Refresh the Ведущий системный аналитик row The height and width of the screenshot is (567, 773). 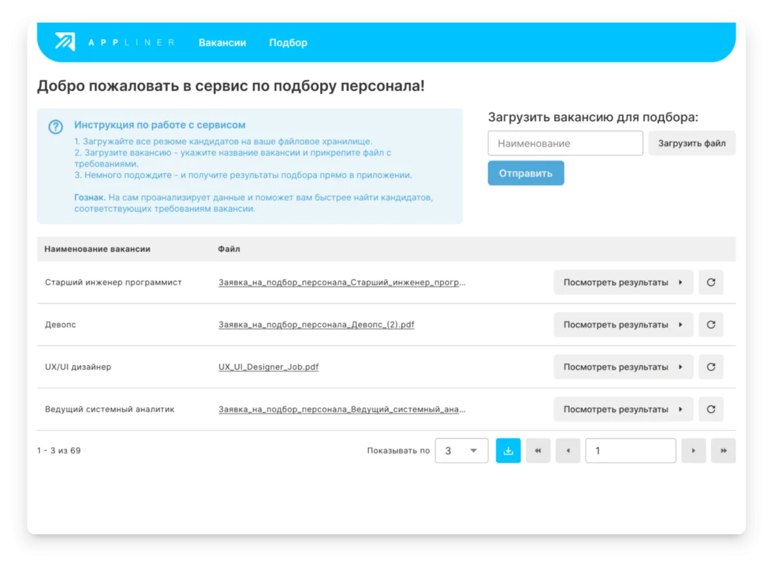tap(711, 409)
